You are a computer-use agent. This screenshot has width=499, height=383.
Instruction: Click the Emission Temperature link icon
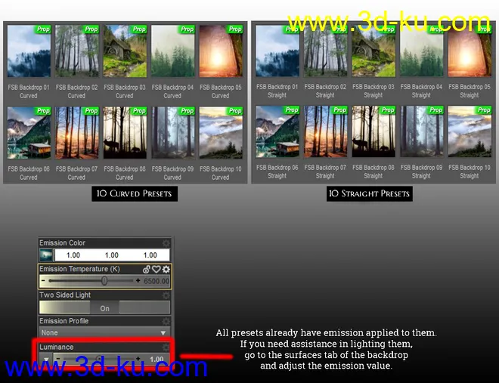(147, 269)
